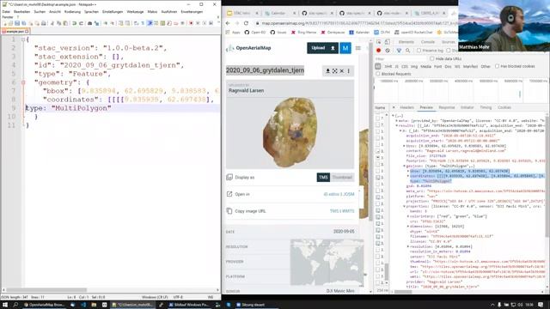Select TMS display mode toggle
Viewport: 550px width, 309px height.
click(323, 178)
